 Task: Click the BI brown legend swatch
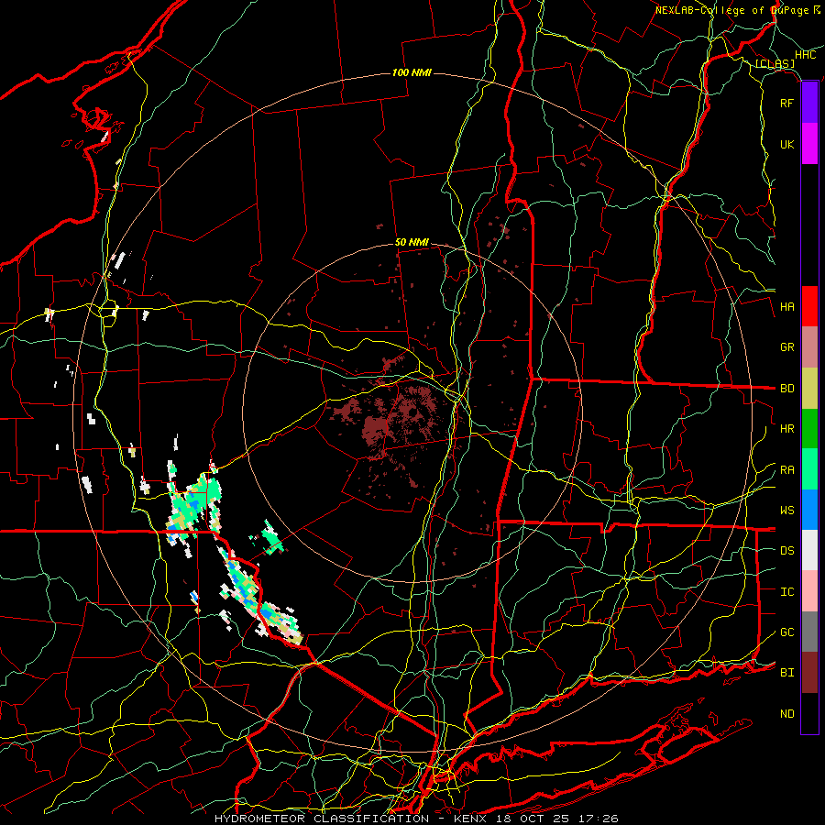click(x=809, y=673)
